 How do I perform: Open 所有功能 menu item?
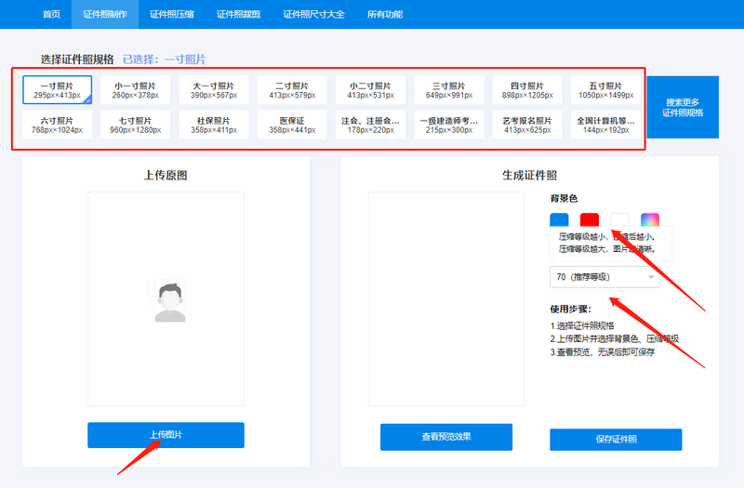pyautogui.click(x=385, y=14)
